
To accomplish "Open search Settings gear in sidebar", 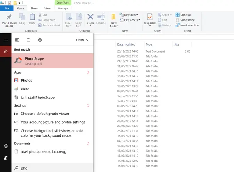I will 6,146.
